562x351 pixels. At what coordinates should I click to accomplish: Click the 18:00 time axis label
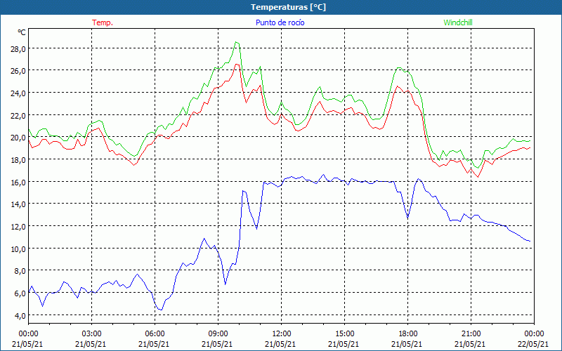point(408,334)
